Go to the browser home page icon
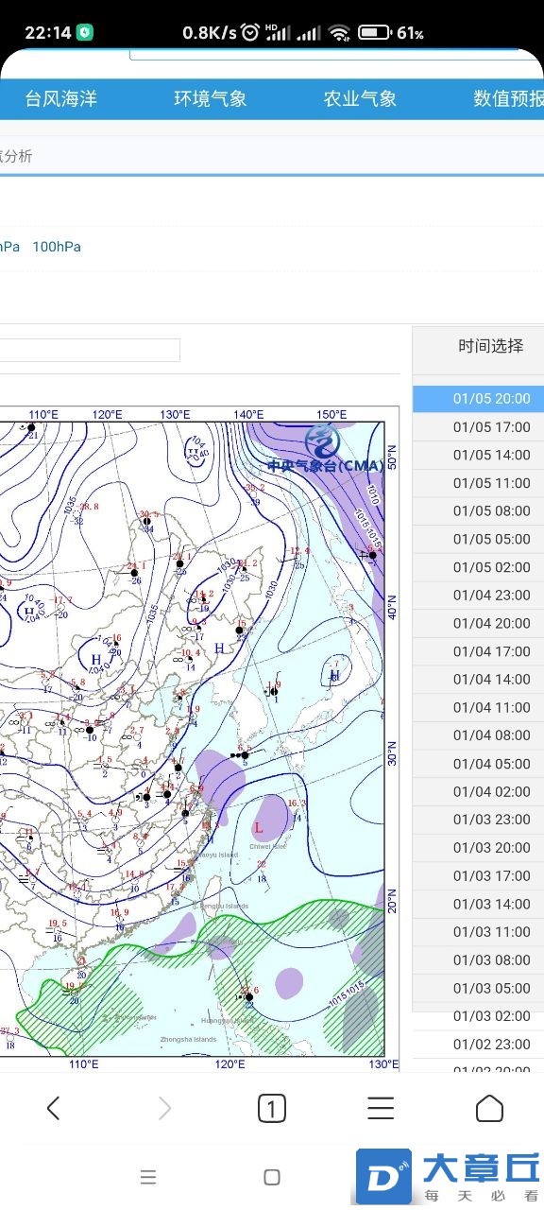The width and height of the screenshot is (544, 1210). pyautogui.click(x=489, y=1108)
